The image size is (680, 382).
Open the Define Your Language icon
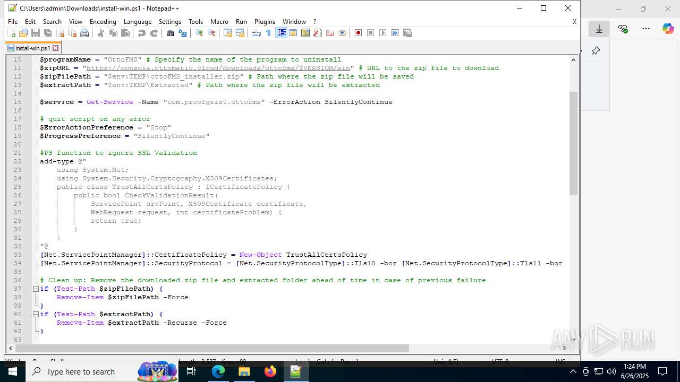[293, 33]
